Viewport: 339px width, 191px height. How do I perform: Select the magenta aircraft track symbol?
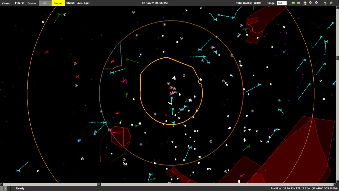click(124, 81)
